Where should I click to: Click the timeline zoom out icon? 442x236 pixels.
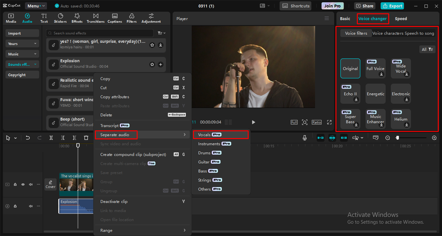pyautogui.click(x=387, y=138)
